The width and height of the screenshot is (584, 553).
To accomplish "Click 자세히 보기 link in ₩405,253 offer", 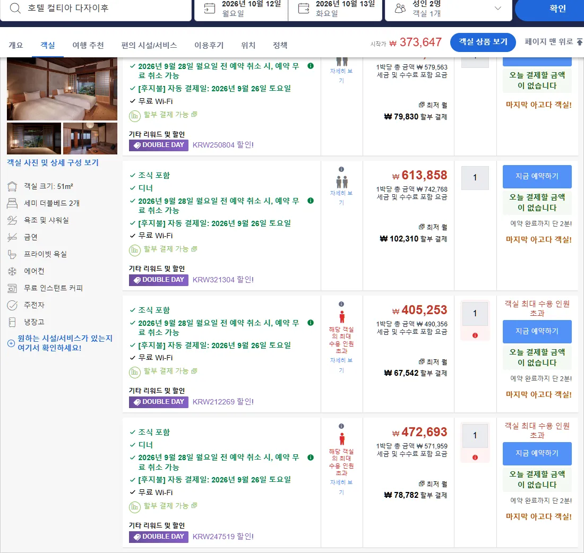I will click(341, 365).
